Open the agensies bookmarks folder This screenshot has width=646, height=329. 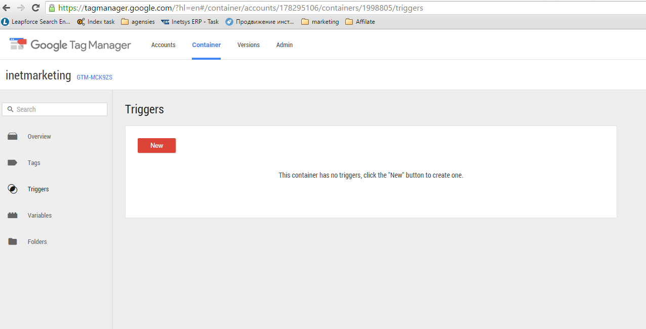point(138,22)
